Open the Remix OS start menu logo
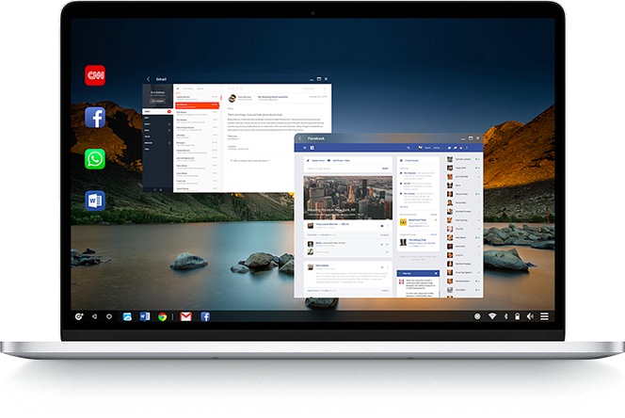This screenshot has height=418, width=625. pos(81,317)
